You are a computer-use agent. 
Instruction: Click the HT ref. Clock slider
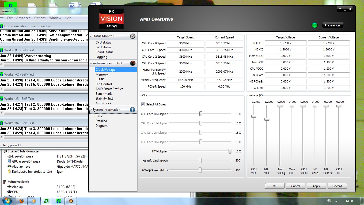pos(200,160)
